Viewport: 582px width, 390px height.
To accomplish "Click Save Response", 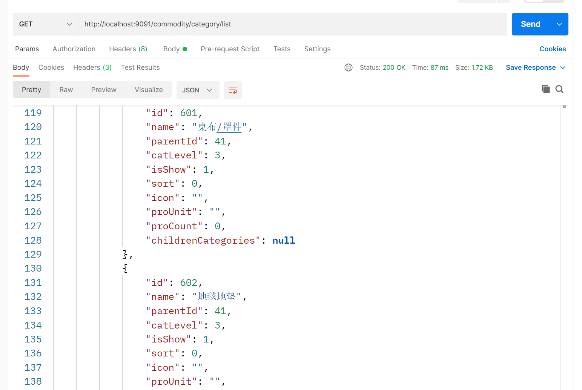I will (x=531, y=68).
